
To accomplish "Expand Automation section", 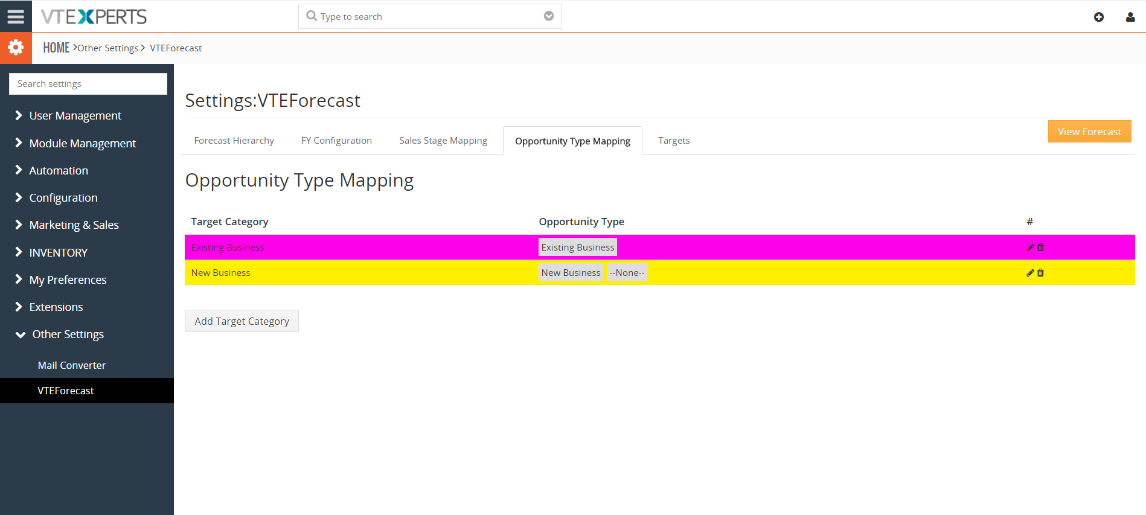I will 58,170.
